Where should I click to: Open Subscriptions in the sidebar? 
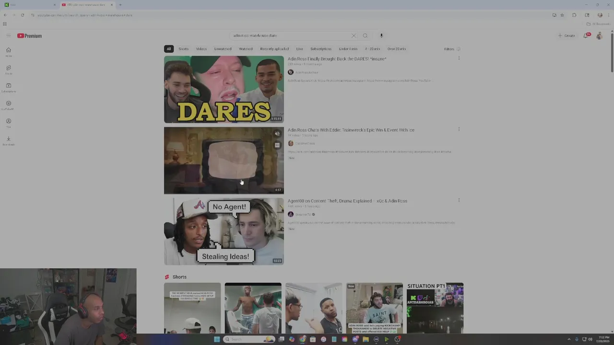pos(8,88)
